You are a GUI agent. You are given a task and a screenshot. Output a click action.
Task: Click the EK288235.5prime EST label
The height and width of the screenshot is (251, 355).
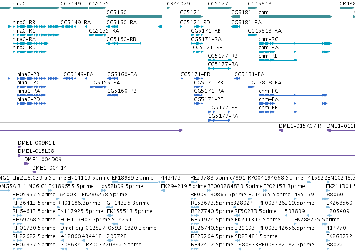(317, 220)
